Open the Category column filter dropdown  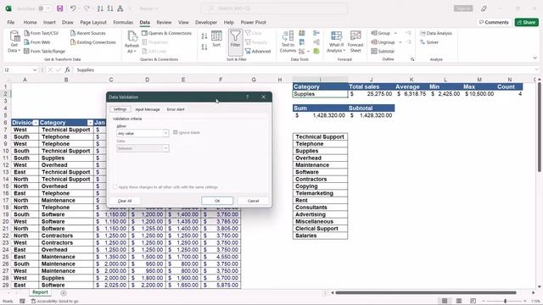90,123
